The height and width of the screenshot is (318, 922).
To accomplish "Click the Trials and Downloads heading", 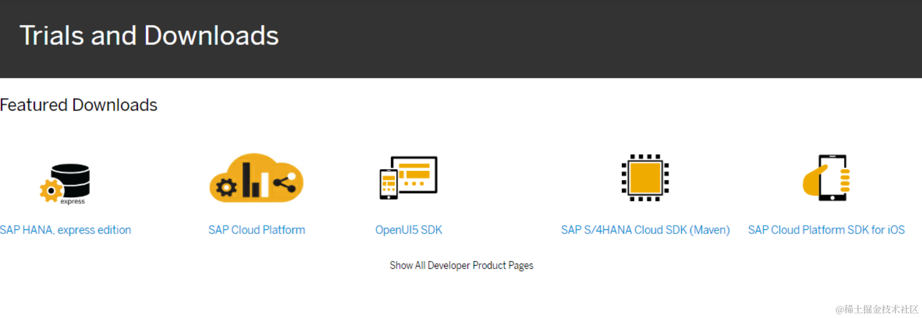I will [x=149, y=36].
